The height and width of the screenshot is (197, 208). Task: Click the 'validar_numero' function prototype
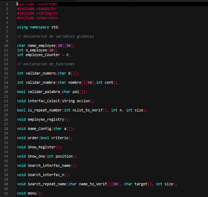pos(48,73)
